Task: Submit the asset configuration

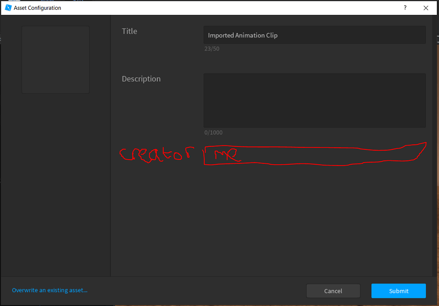Action: click(x=398, y=291)
